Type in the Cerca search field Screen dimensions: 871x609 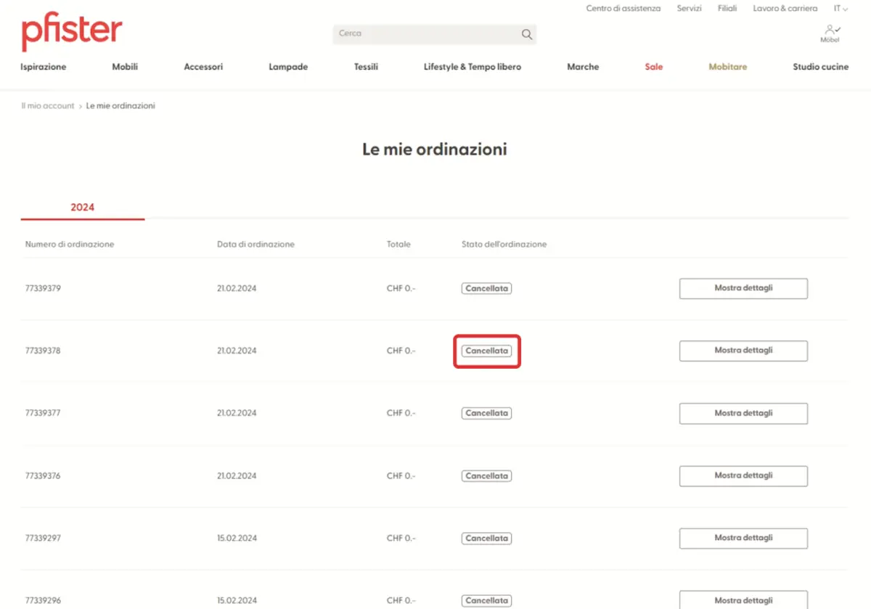tap(425, 33)
